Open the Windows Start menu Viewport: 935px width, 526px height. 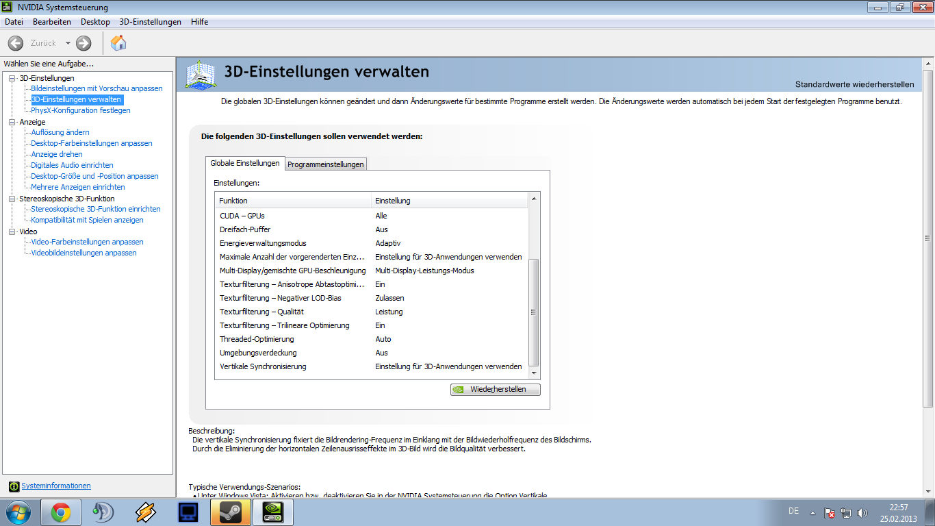tap(18, 512)
